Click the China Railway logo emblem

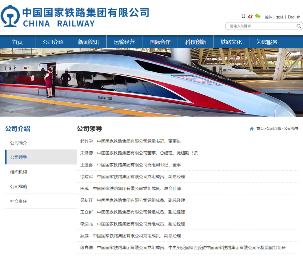coord(10,16)
